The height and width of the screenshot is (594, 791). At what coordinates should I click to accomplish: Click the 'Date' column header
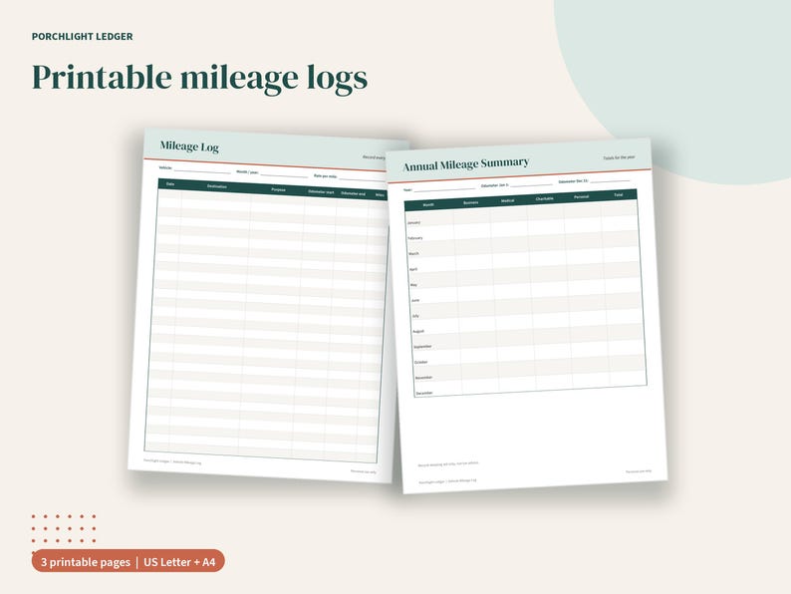[x=170, y=184]
